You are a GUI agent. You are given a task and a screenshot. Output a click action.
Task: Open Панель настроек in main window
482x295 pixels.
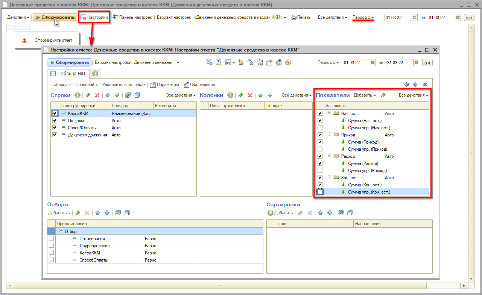pos(132,17)
